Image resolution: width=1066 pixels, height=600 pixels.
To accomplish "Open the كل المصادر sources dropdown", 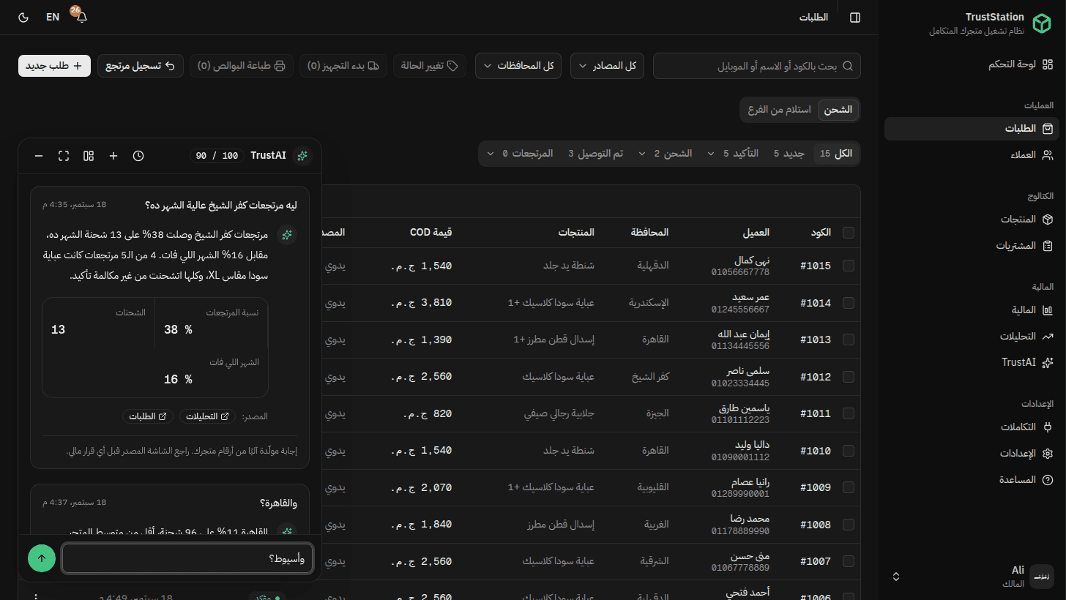I will pyautogui.click(x=608, y=66).
